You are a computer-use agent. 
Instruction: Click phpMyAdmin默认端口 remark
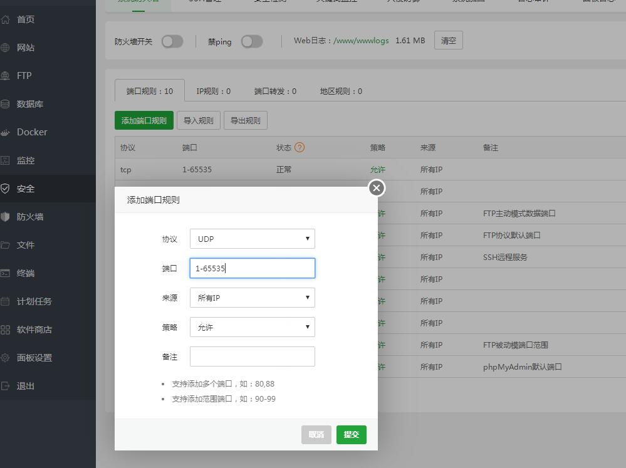522,367
